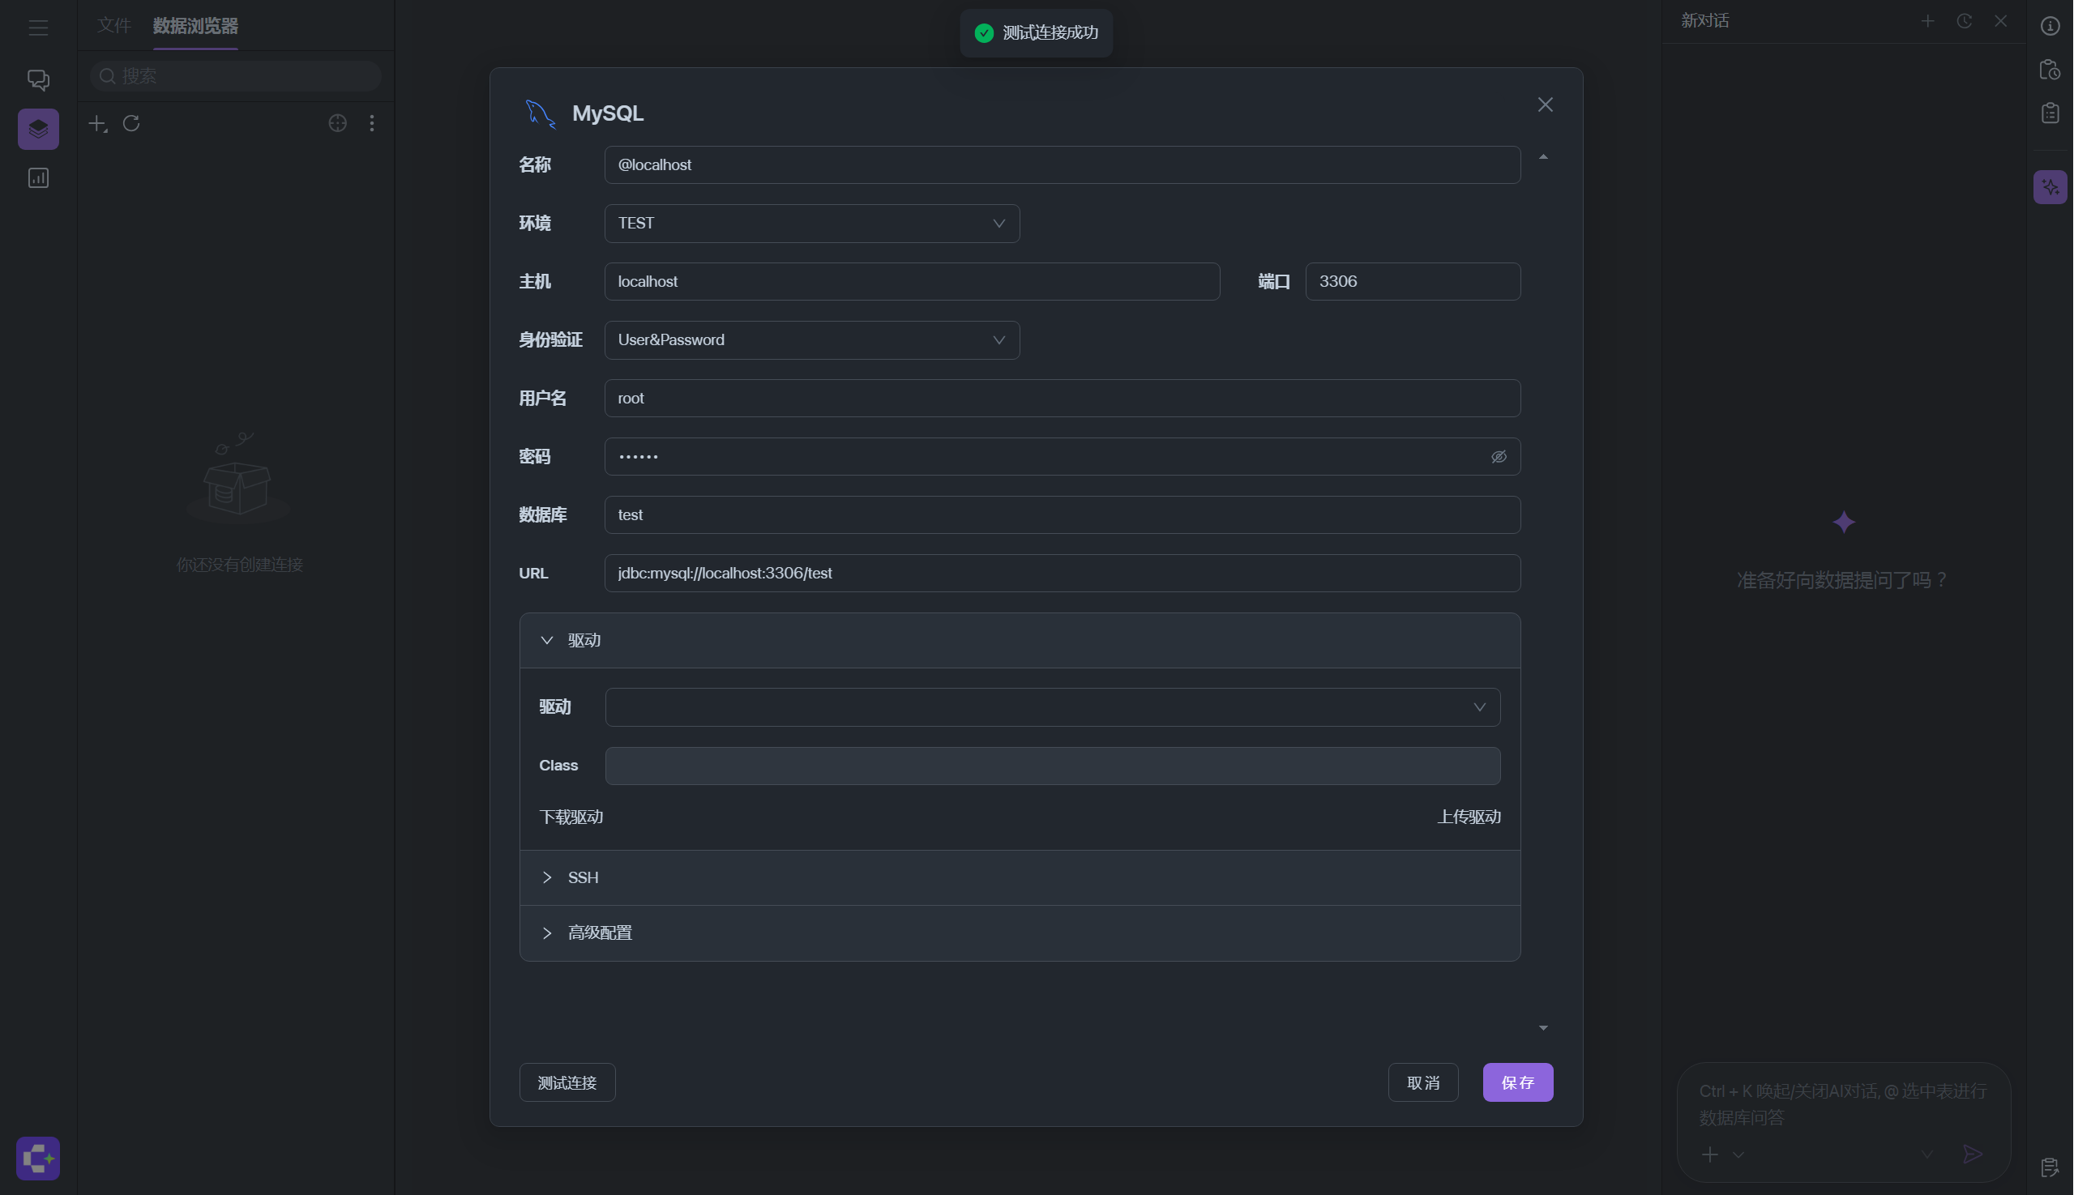Click the 测试连接成功 success toast
Image resolution: width=2074 pixels, height=1195 pixels.
1036,33
